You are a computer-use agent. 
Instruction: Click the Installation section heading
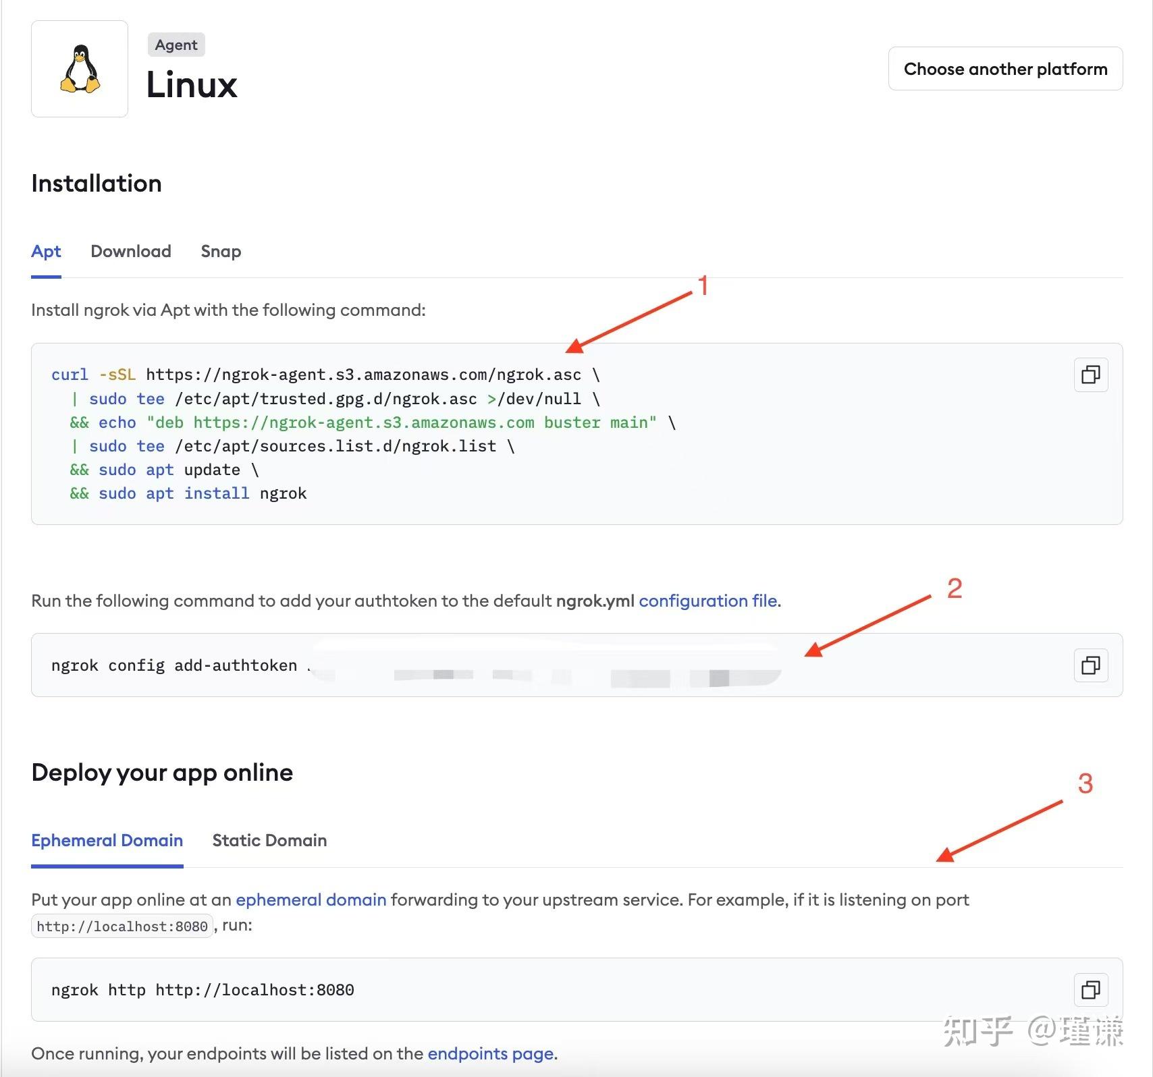[x=96, y=183]
